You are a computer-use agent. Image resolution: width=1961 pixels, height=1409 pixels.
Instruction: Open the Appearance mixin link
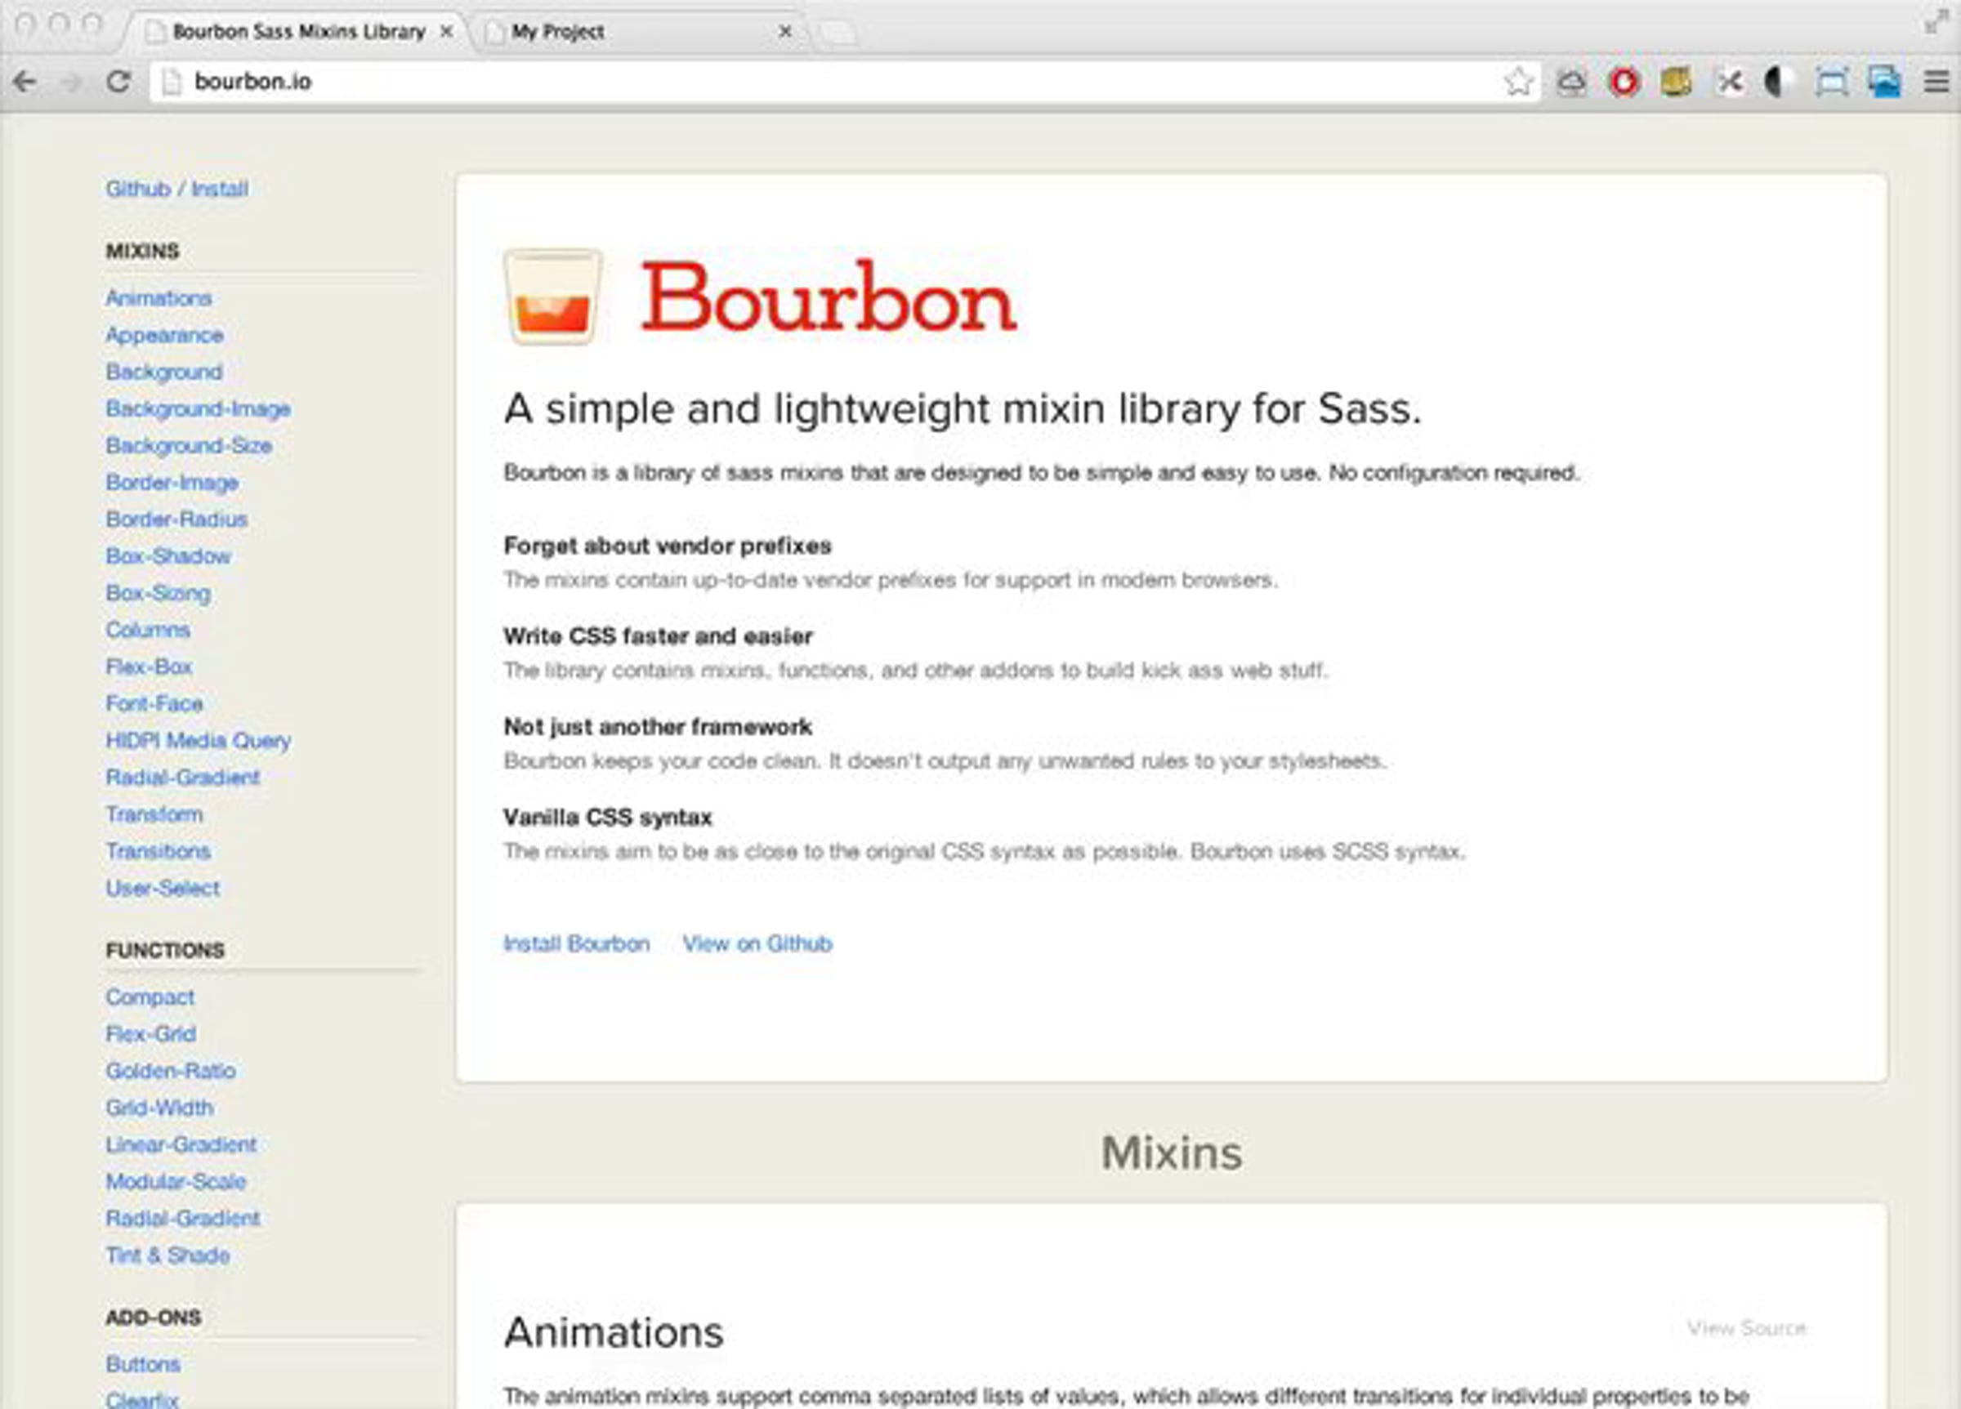[164, 336]
